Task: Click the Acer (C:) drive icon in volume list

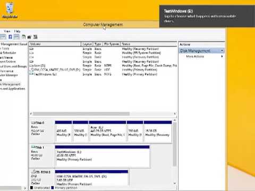Action: click(x=31, y=66)
